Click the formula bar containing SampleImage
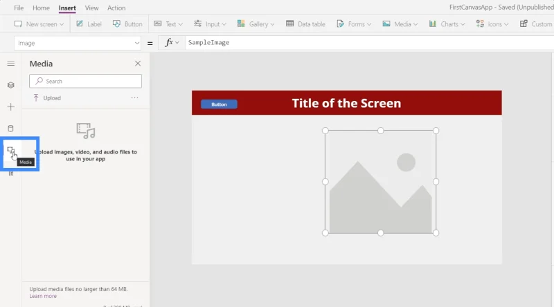 (369, 43)
